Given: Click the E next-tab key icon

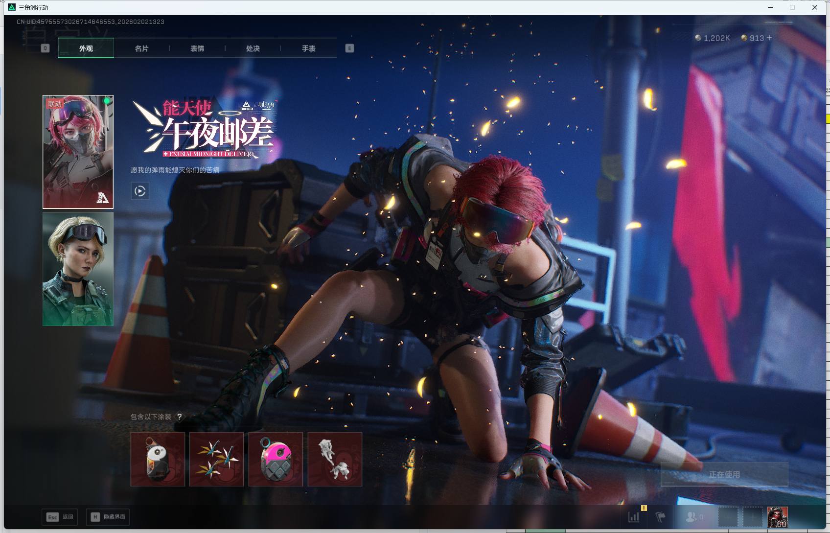Looking at the screenshot, I should [x=349, y=48].
